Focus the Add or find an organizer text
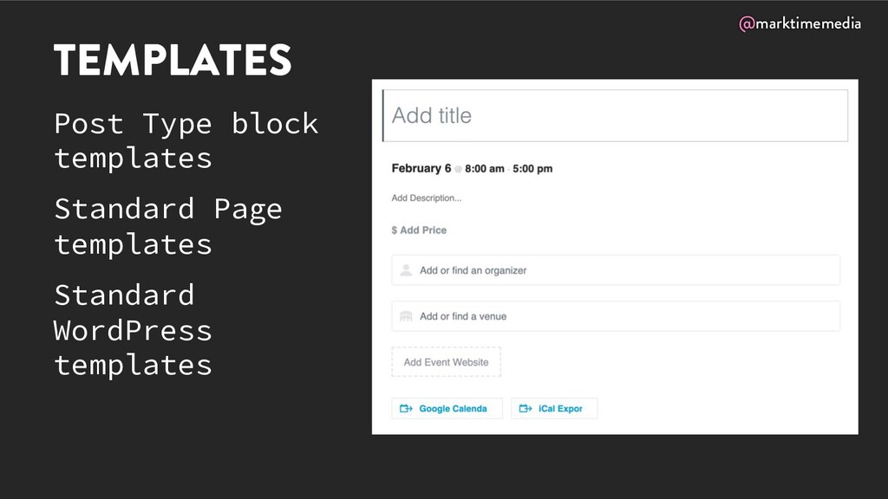This screenshot has width=888, height=499. pos(473,270)
